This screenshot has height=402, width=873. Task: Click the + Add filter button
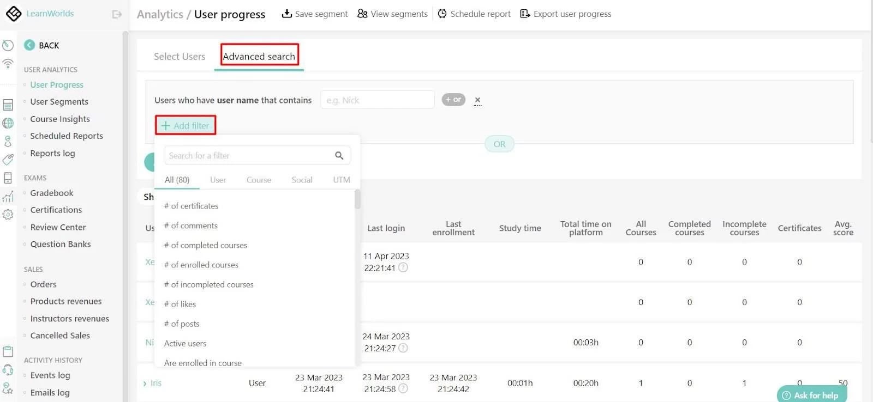coord(186,125)
